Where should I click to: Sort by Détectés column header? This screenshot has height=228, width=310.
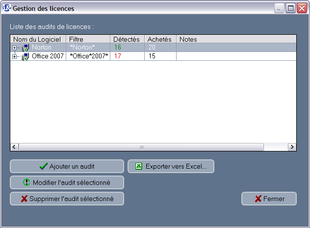click(128, 39)
